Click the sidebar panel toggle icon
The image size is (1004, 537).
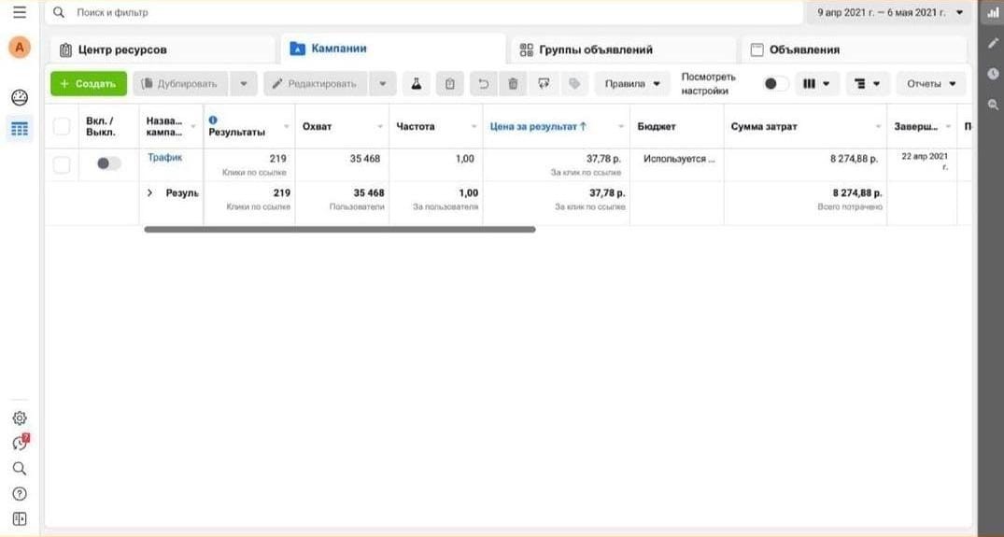pos(20,519)
